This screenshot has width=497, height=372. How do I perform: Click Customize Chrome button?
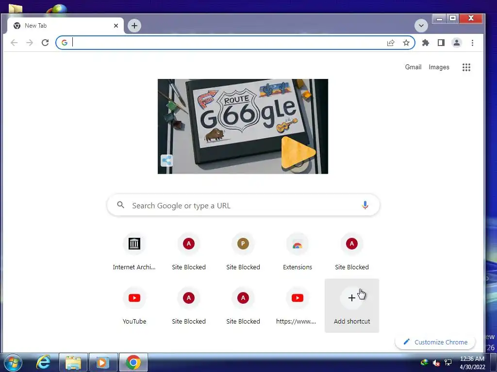pyautogui.click(x=435, y=342)
